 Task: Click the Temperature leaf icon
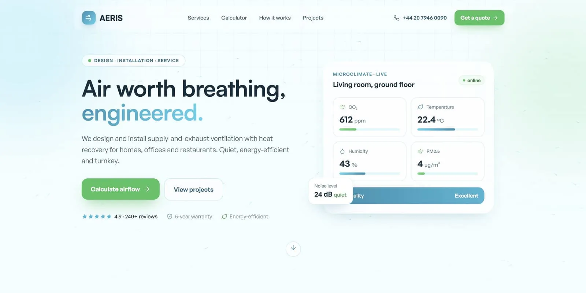420,107
